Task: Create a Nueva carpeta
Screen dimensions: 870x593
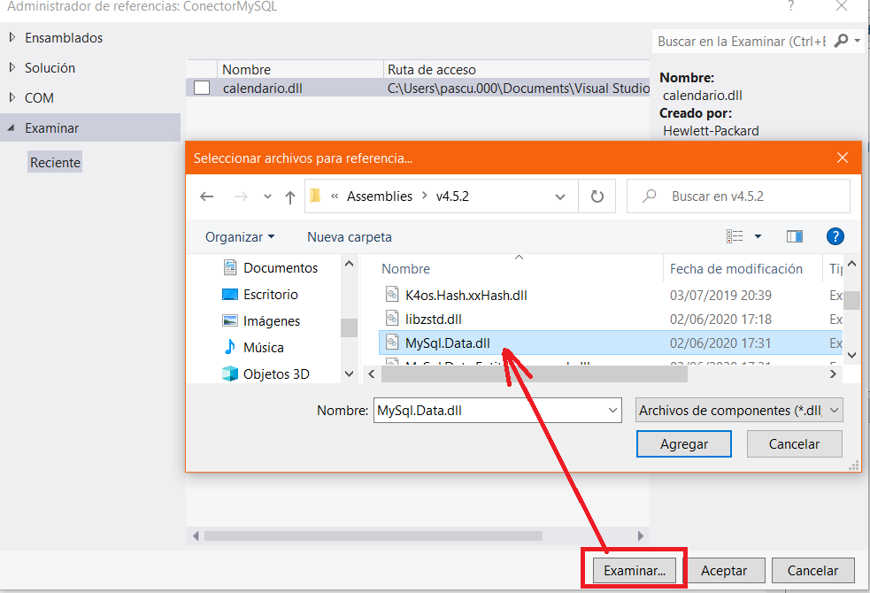Action: click(349, 237)
